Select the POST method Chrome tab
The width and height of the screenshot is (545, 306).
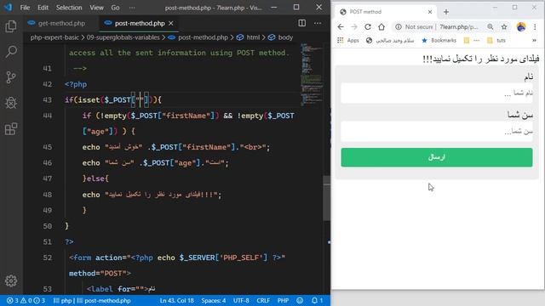tap(386, 12)
